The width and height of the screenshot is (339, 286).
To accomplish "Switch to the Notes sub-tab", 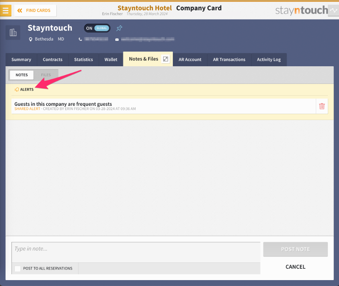I will [22, 75].
